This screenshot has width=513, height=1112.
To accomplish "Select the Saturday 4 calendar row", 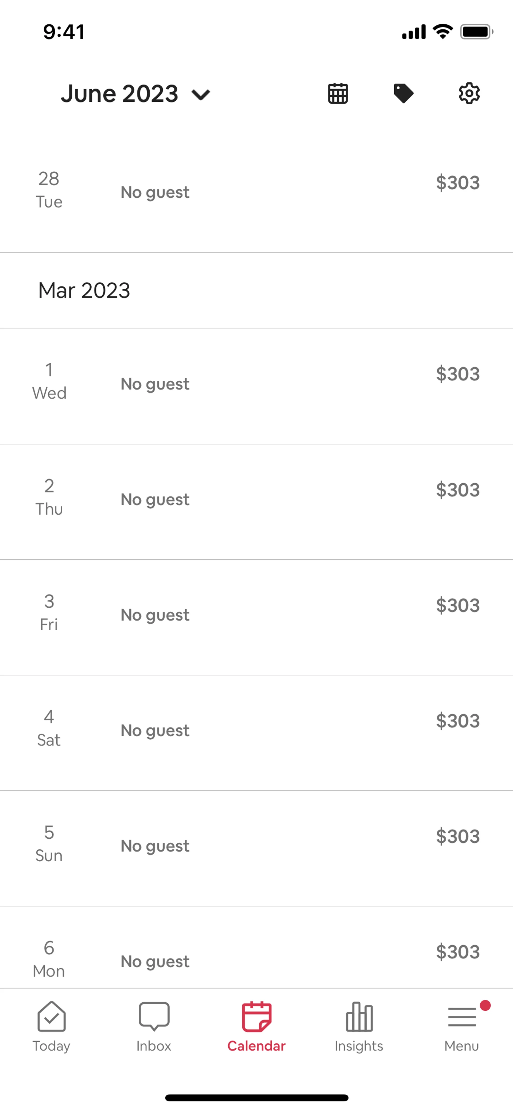I will click(x=256, y=730).
